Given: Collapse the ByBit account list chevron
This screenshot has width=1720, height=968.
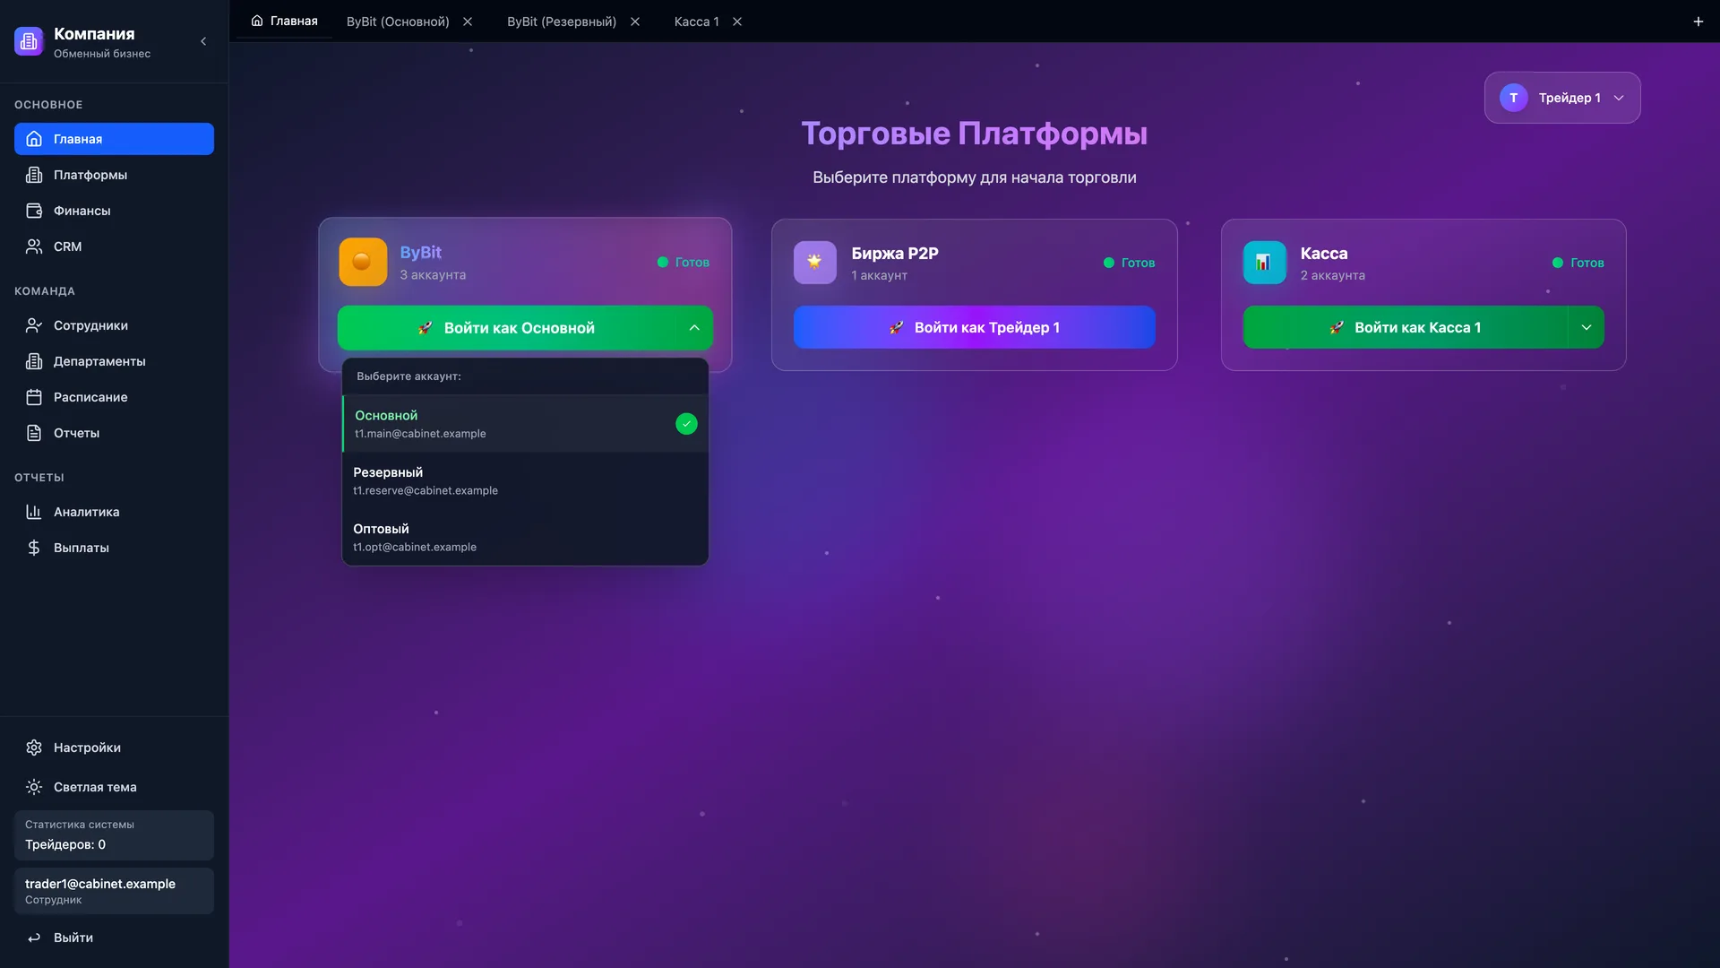Looking at the screenshot, I should [x=694, y=328].
